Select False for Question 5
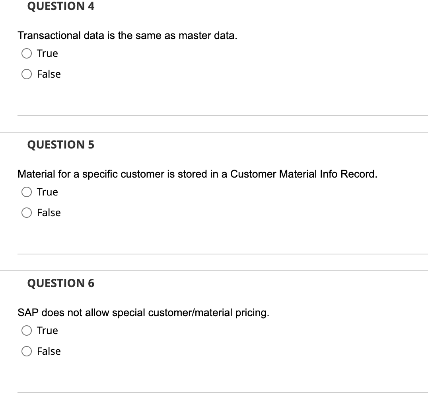Screen dimensions: 428x395 (26, 212)
